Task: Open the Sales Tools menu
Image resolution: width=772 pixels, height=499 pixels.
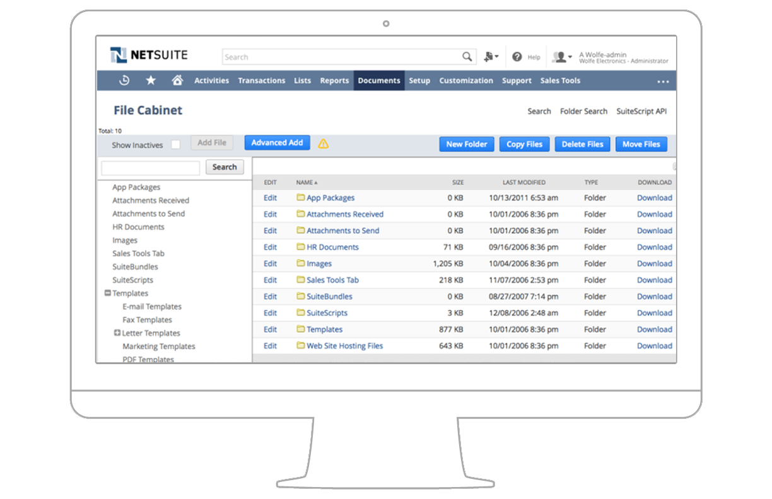Action: [560, 81]
